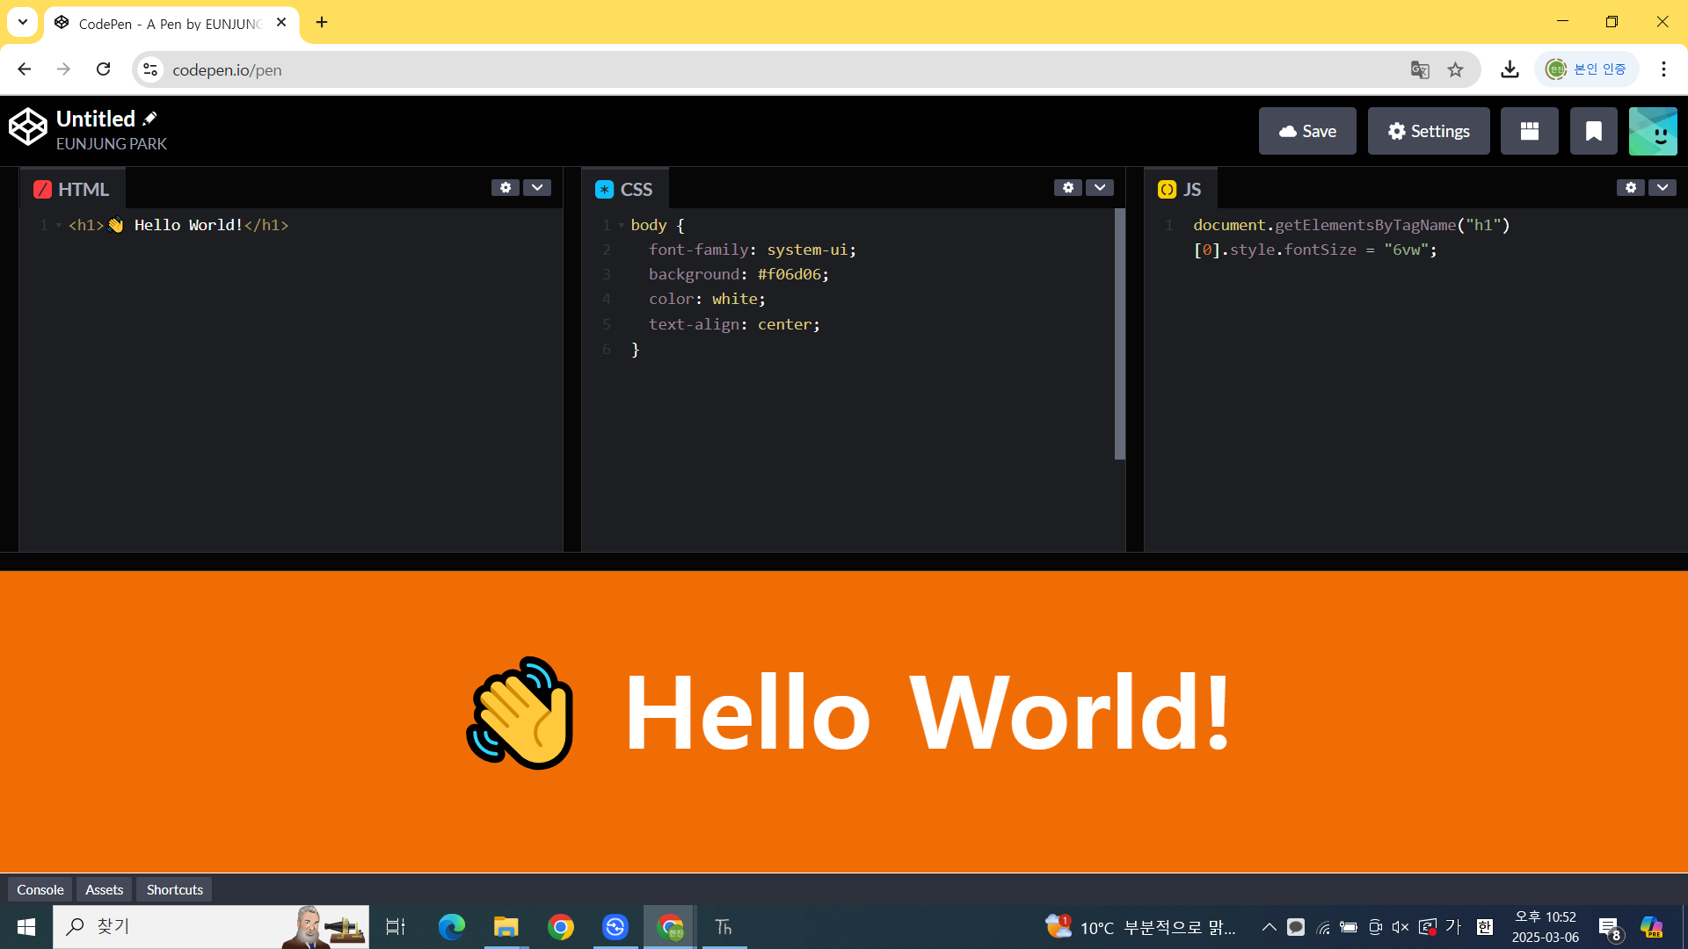Click the CodePen logo icon
The height and width of the screenshot is (949, 1688).
click(x=27, y=127)
